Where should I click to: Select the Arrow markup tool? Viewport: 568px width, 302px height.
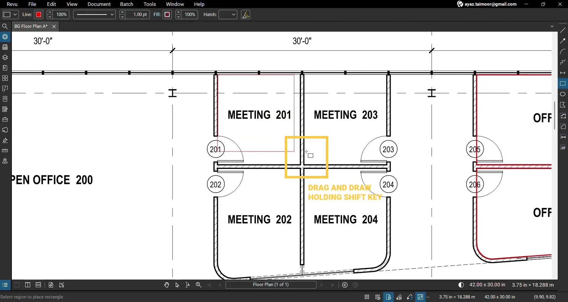tap(563, 41)
